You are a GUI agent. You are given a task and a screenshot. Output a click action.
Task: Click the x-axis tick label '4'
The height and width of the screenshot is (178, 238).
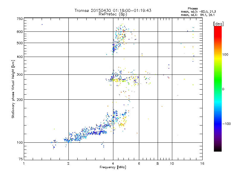click(113, 163)
